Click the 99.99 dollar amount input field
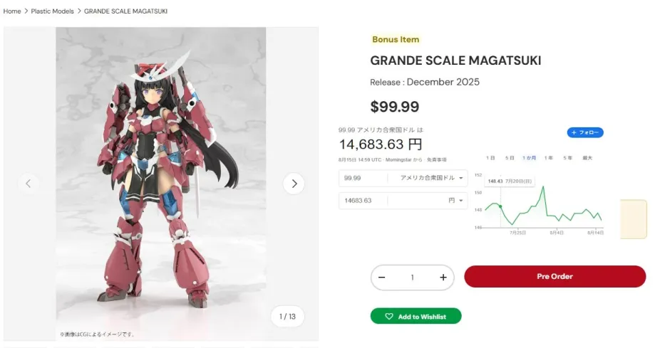The image size is (660, 348). [x=363, y=178]
